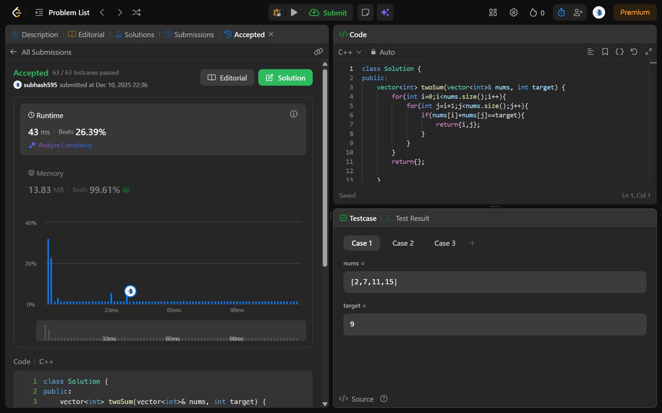Click the debugger bug icon
Image resolution: width=662 pixels, height=413 pixels.
pos(277,12)
